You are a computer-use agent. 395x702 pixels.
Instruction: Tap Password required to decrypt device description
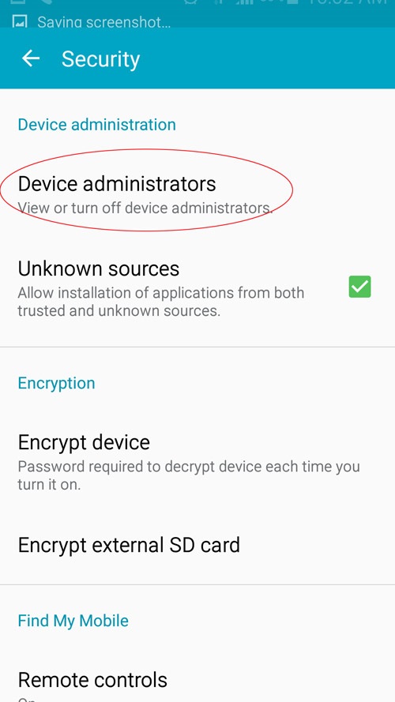pyautogui.click(x=189, y=475)
